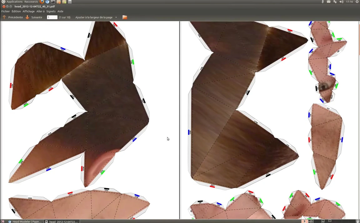Click the package box with green arrow icon

click(64, 2)
